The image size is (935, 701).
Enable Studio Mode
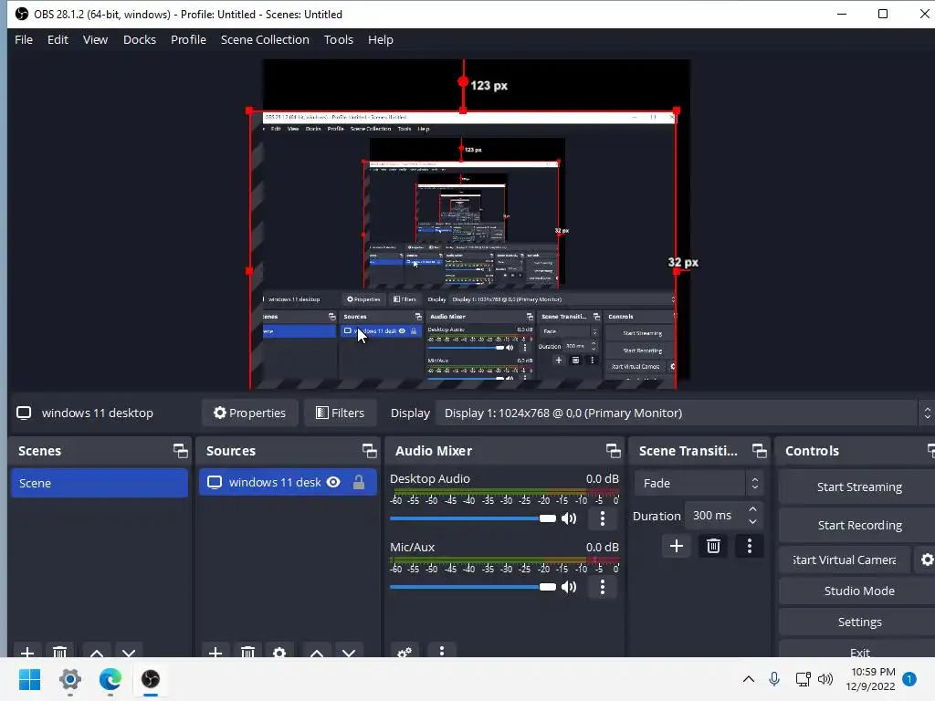(858, 591)
